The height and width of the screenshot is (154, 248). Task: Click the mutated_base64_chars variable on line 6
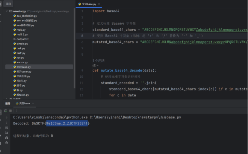coord(113,42)
